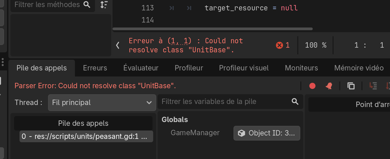Click the search icon in method filter
390x159 pixels.
point(87,4)
